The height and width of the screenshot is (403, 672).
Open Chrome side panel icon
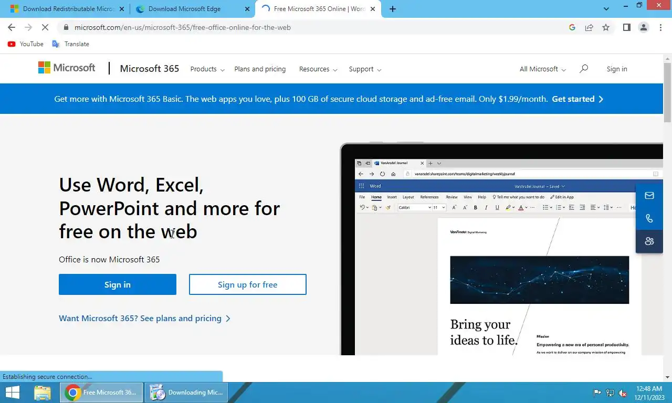point(627,27)
